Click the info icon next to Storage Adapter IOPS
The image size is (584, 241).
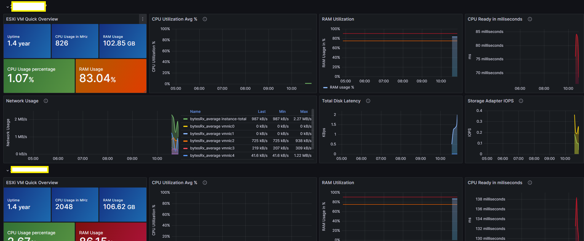pyautogui.click(x=521, y=101)
